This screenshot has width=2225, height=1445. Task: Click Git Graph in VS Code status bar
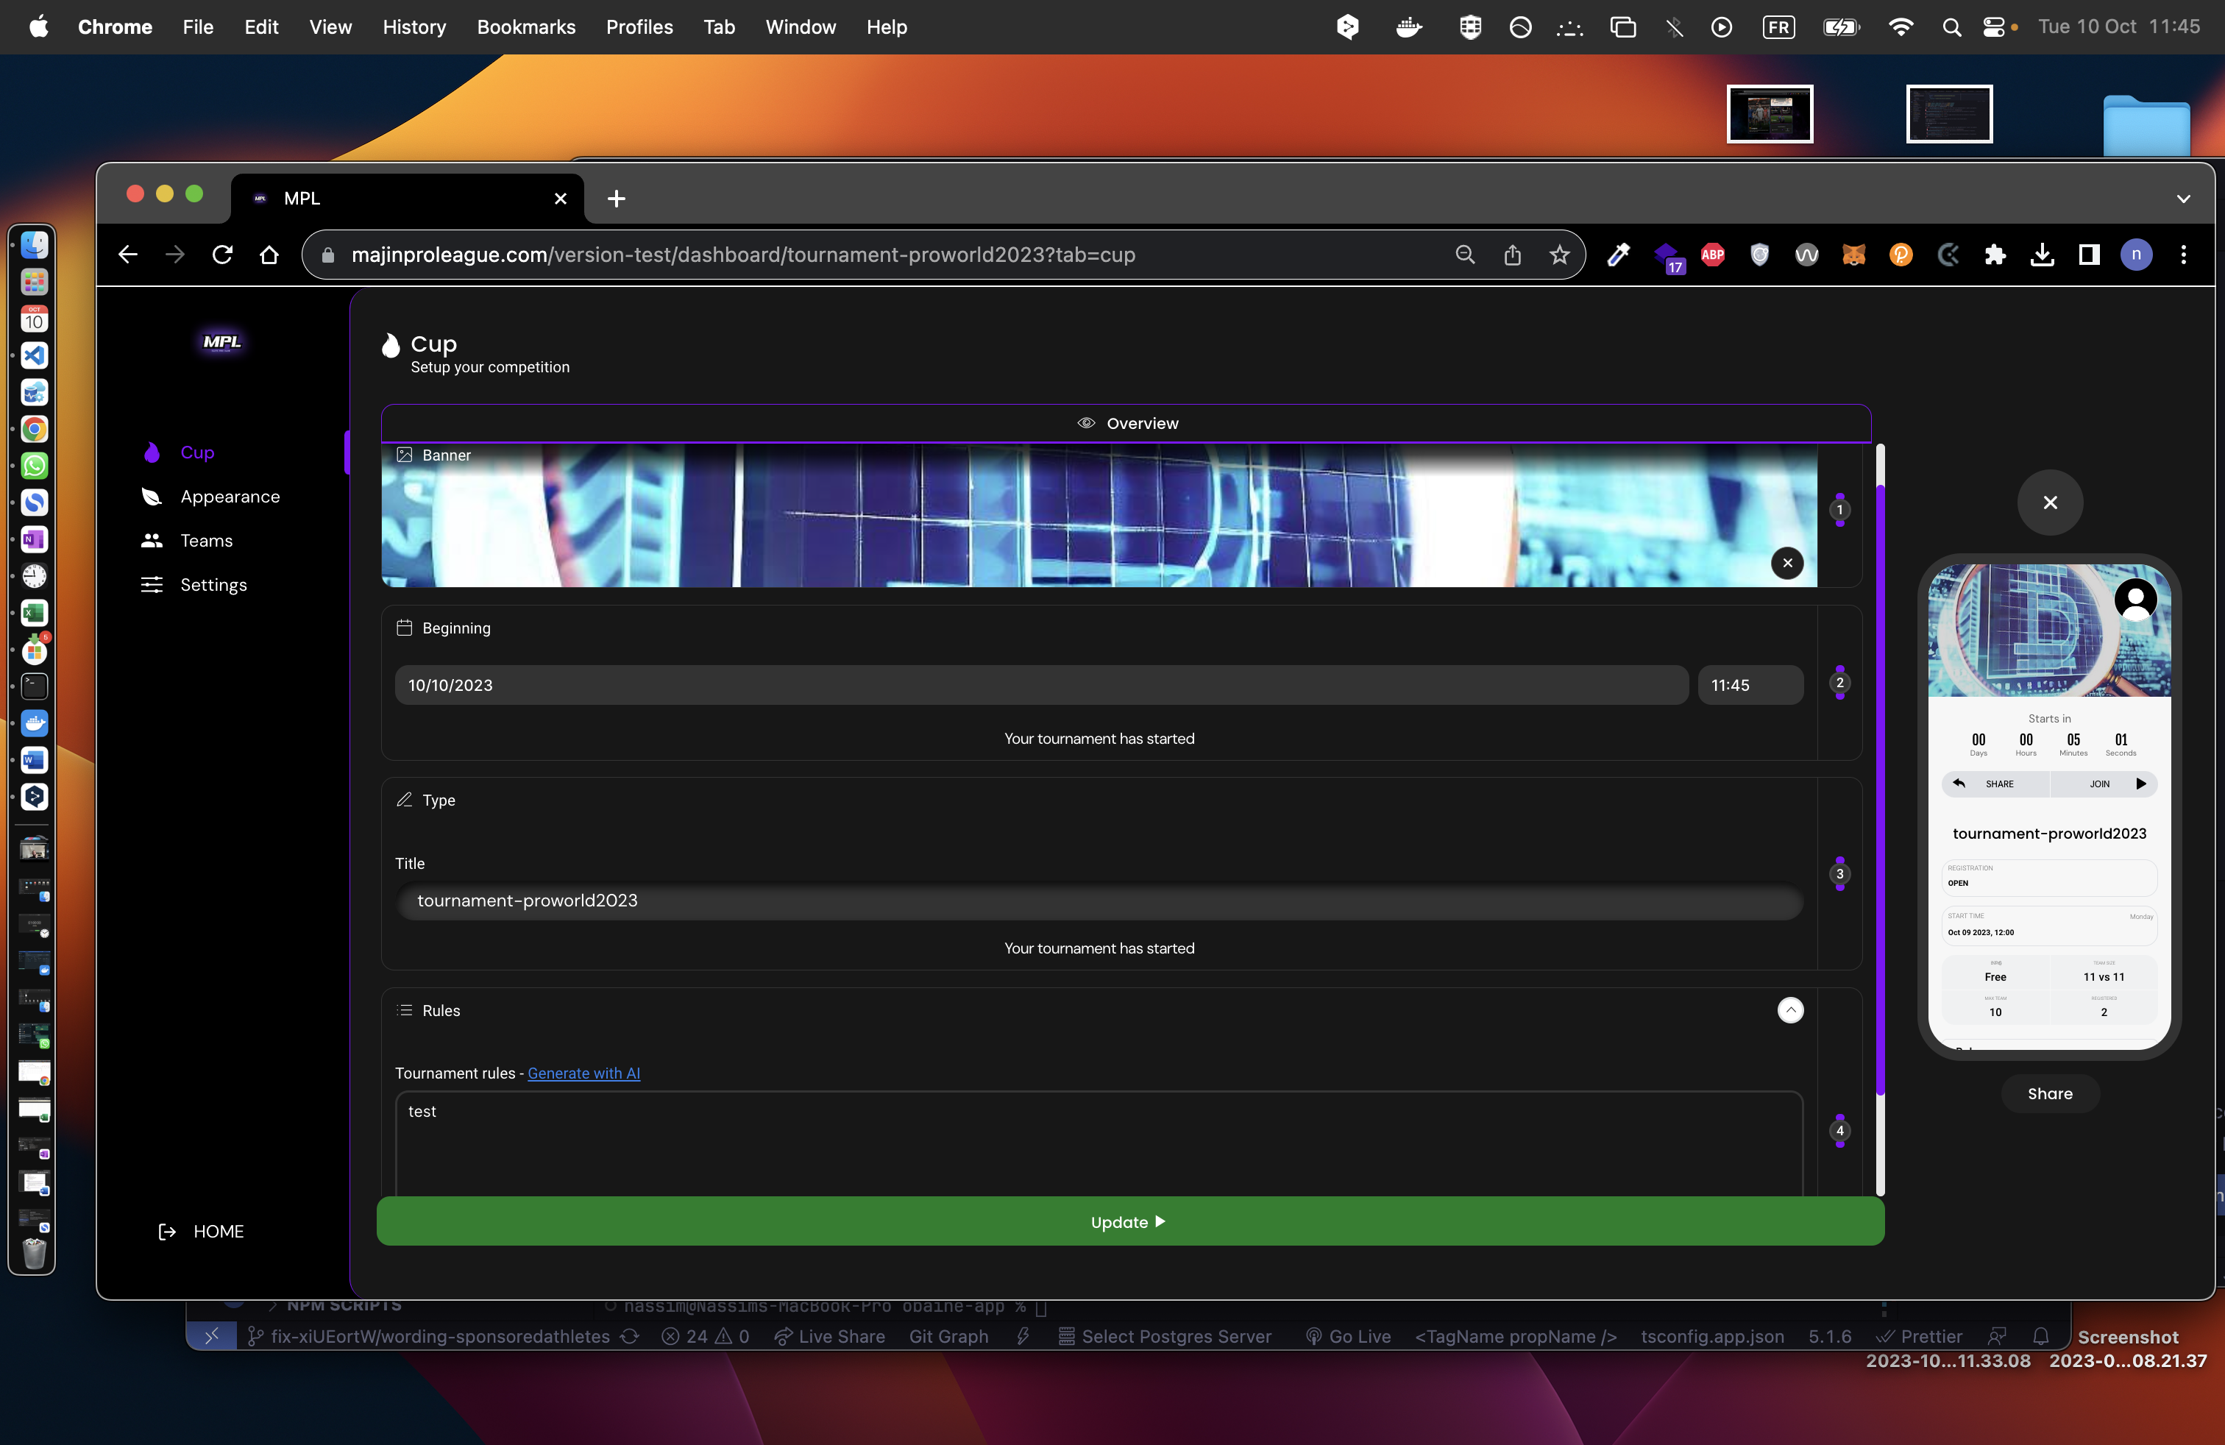948,1337
